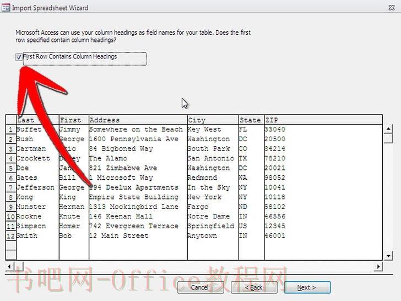Click the wizard title bar icon
This screenshot has width=401, height=301.
(6, 7)
